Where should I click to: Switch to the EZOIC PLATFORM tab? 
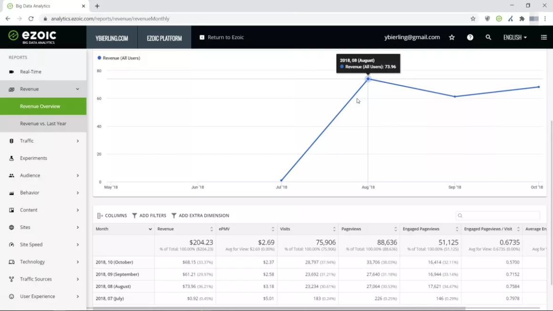point(164,38)
